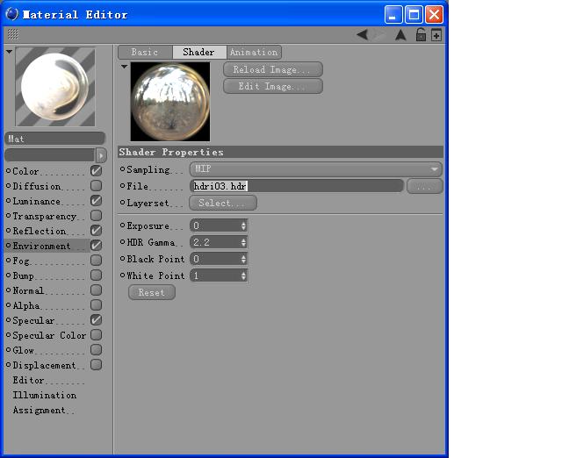The image size is (562, 458).
Task: Enable the Glow channel checkbox
Action: [96, 349]
